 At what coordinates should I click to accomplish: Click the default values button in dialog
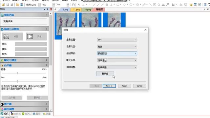pos(105,74)
